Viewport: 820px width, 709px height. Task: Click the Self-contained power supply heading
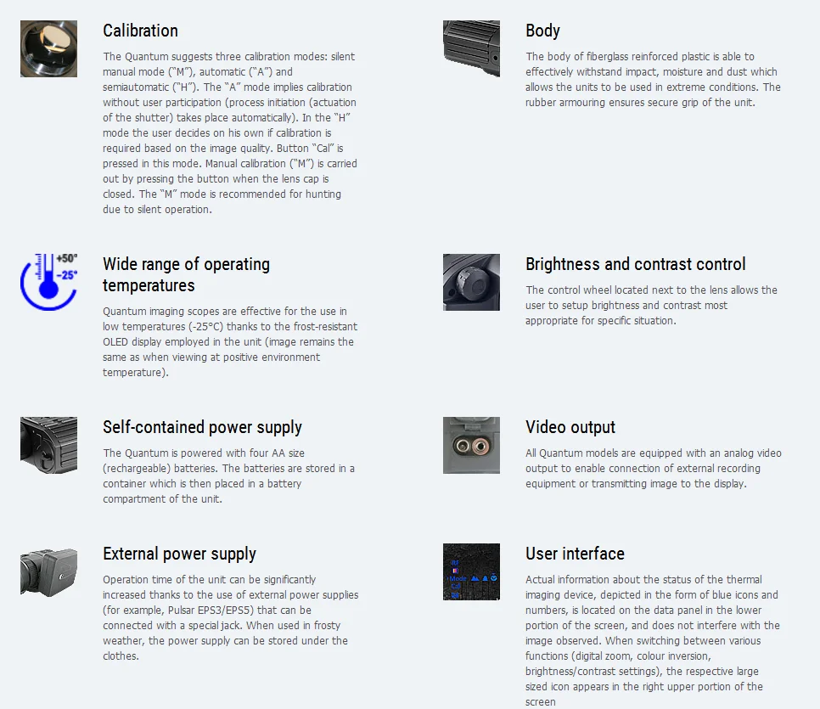coord(202,427)
